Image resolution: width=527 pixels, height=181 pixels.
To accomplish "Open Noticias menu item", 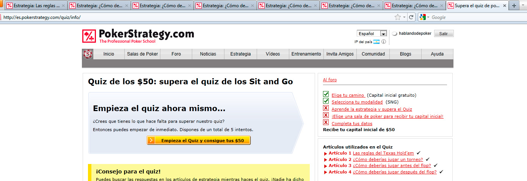I will click(x=208, y=54).
